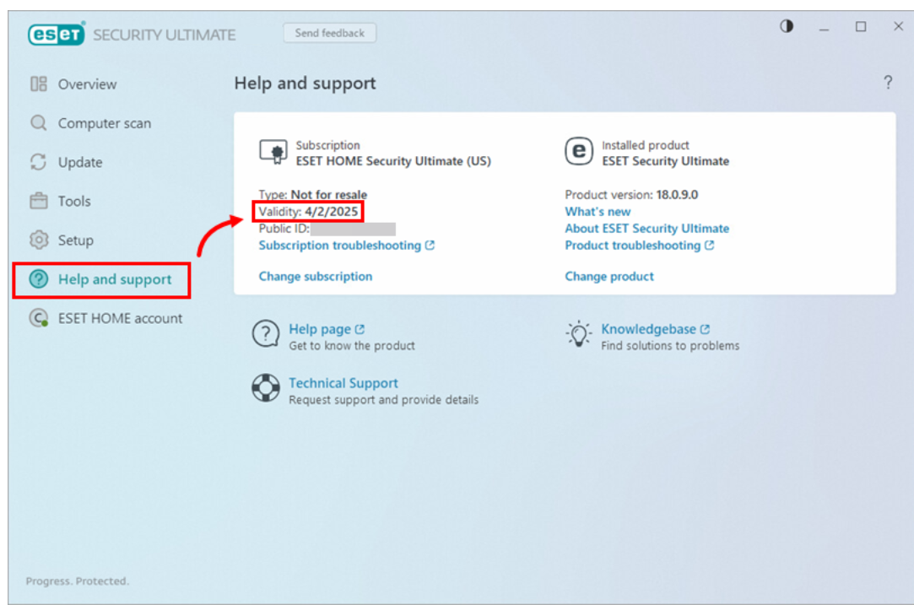Click the Update refresh arrows icon
Viewport: 914px width, 605px height.
coord(39,162)
